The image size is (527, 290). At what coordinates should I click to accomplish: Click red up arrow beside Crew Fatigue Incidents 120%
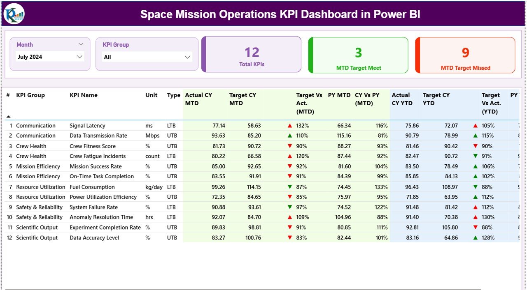click(290, 156)
